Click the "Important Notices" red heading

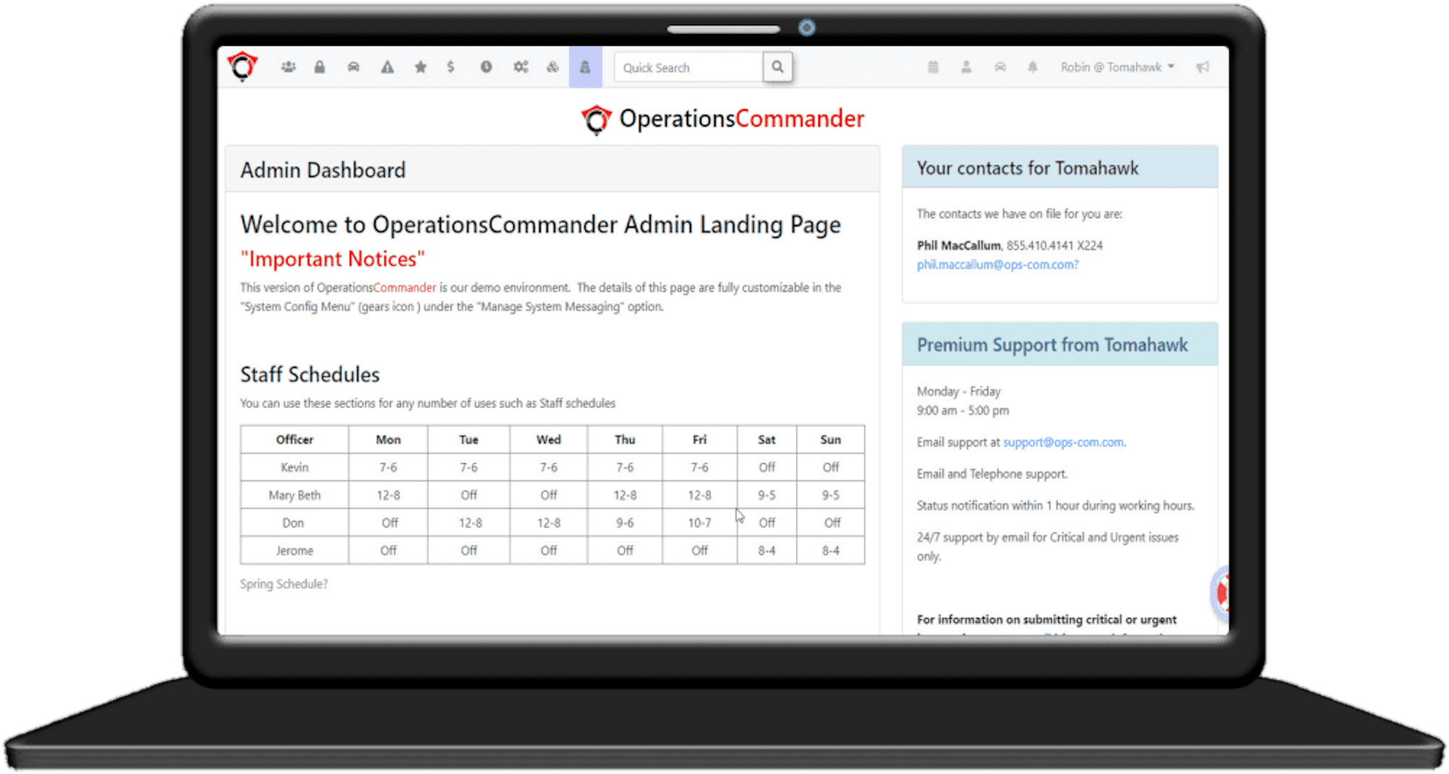tap(332, 259)
